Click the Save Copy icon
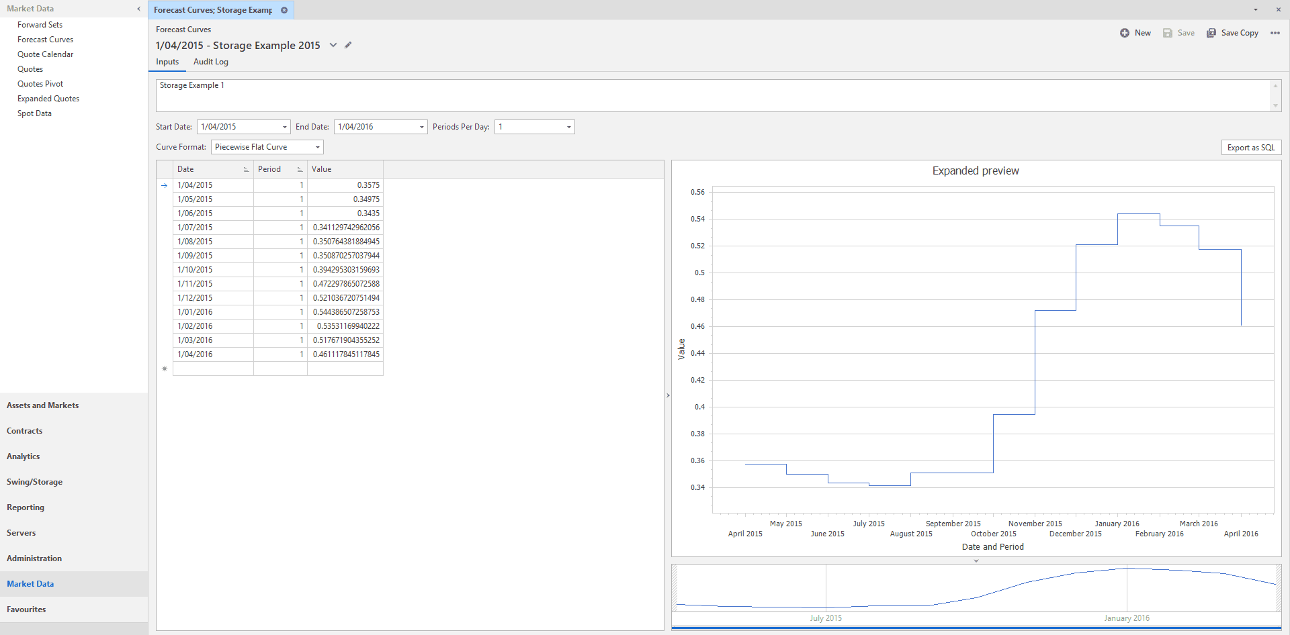Viewport: 1290px width, 635px height. coord(1211,33)
